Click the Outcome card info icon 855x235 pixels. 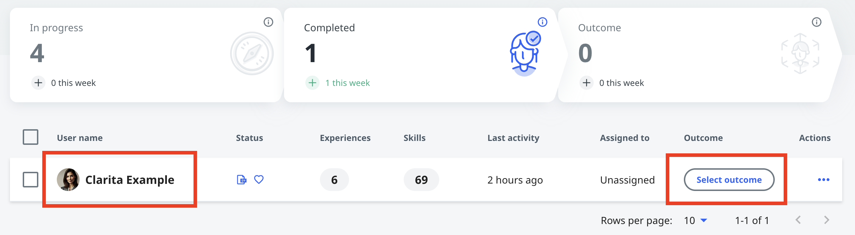(x=817, y=22)
